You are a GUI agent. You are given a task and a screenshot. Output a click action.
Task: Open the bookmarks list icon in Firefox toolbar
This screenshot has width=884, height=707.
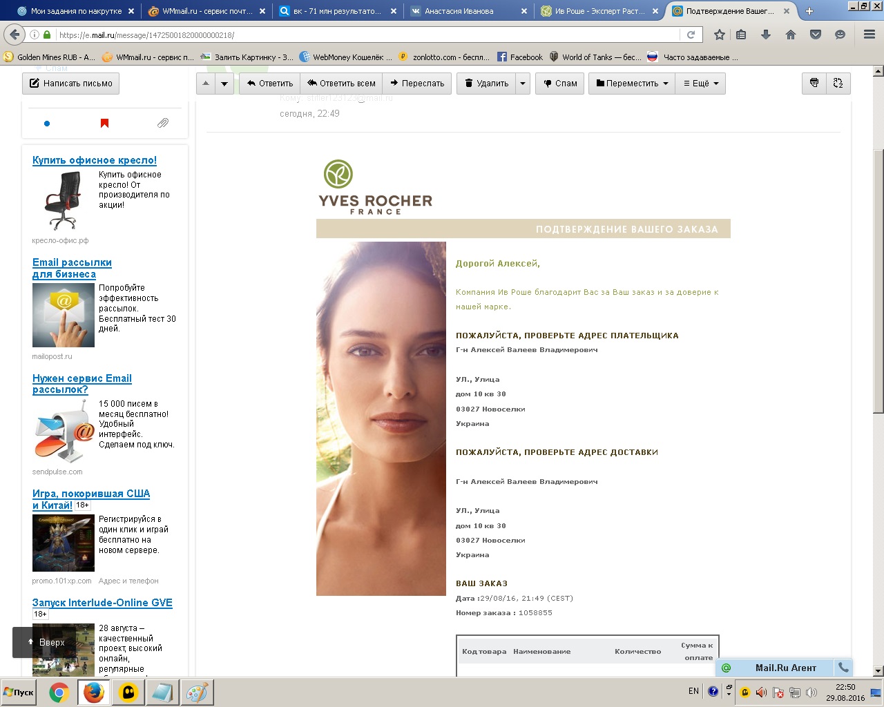pos(741,35)
